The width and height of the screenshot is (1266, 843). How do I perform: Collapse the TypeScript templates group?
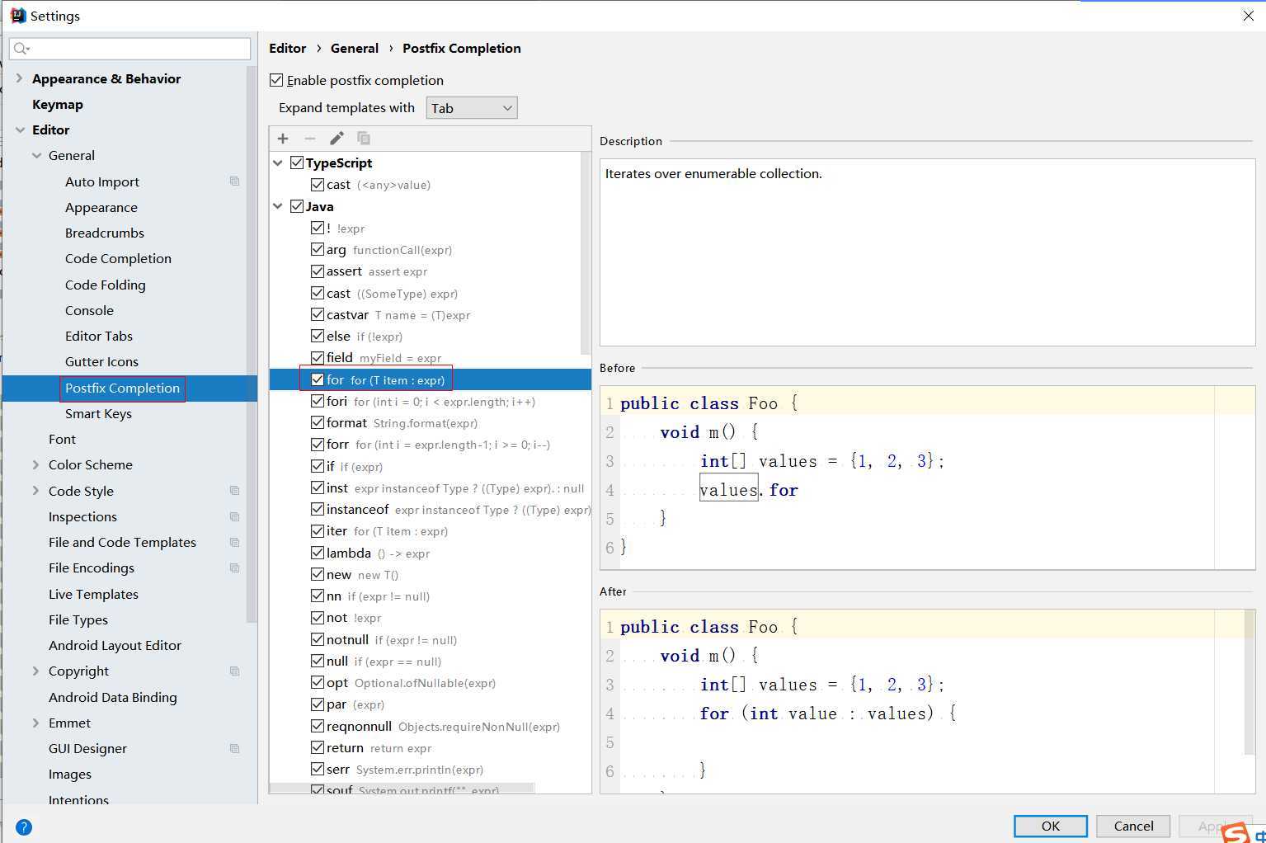click(278, 163)
